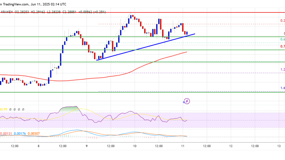Click the purple dashed 1.2 Fibonacci line
285x160 pixels.
tap(192, 73)
